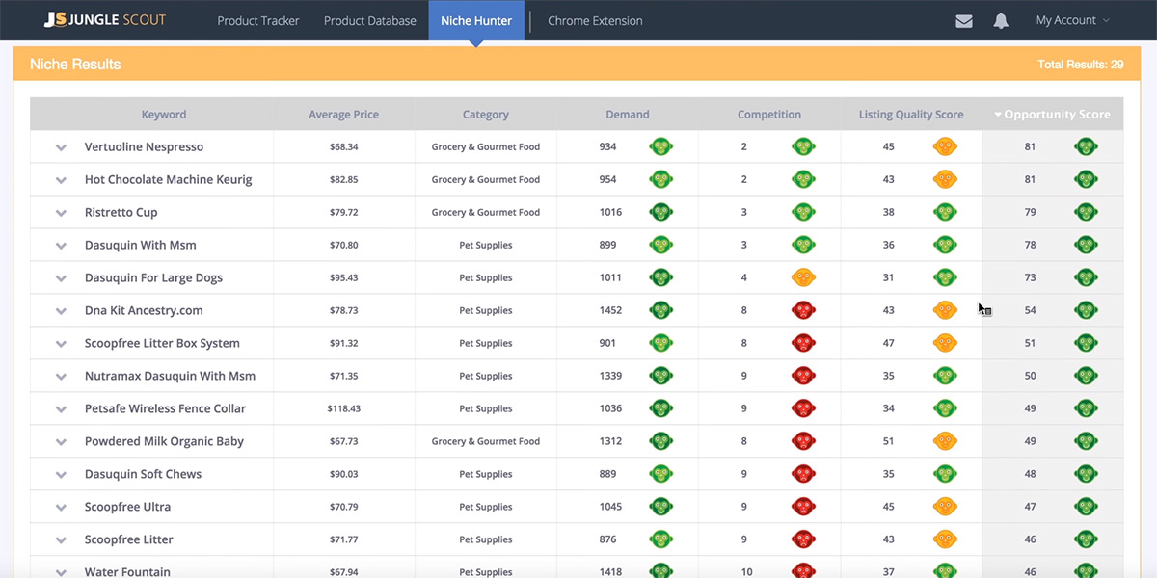Click the $68.34 average price cell
1157x578 pixels.
(343, 146)
